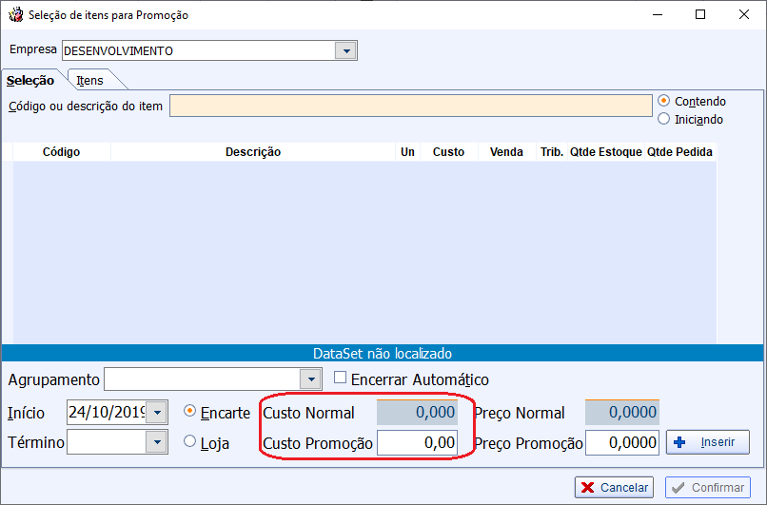The width and height of the screenshot is (767, 505).
Task: Choose the Loja radio option
Action: 189,441
